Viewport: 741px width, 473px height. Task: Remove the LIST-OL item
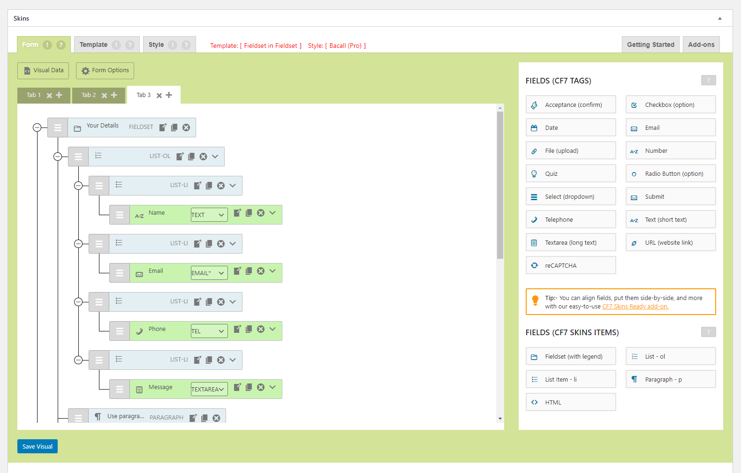click(203, 157)
